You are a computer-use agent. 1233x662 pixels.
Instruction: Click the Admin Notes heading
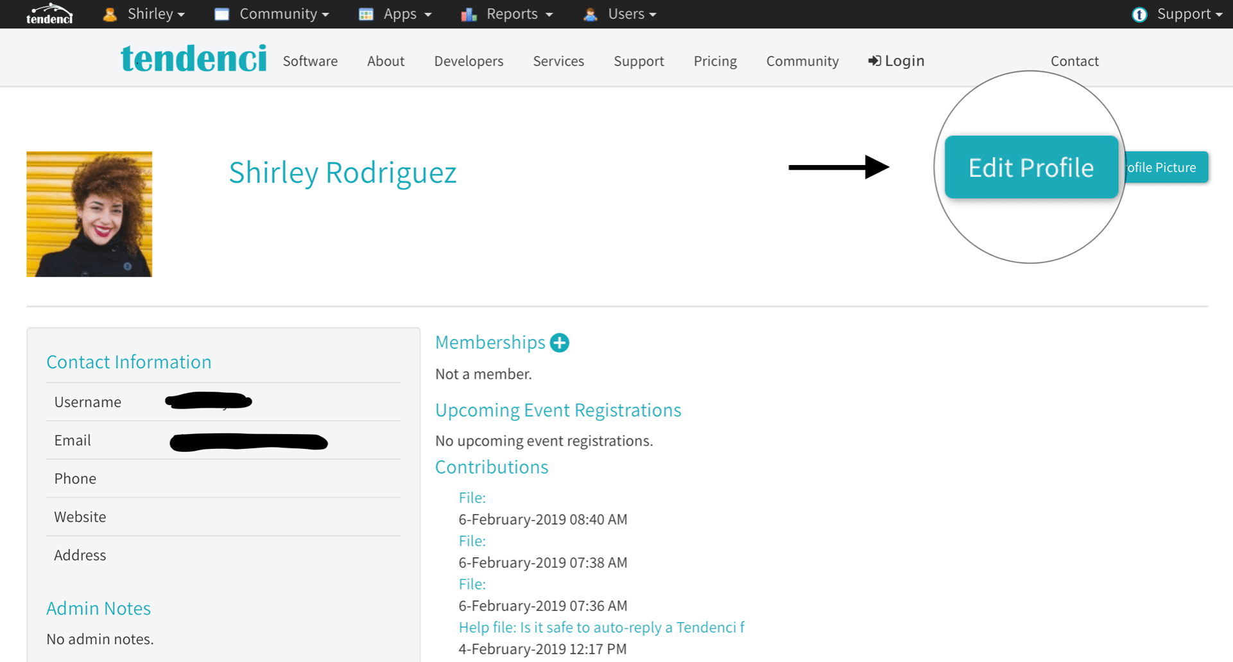(x=98, y=608)
